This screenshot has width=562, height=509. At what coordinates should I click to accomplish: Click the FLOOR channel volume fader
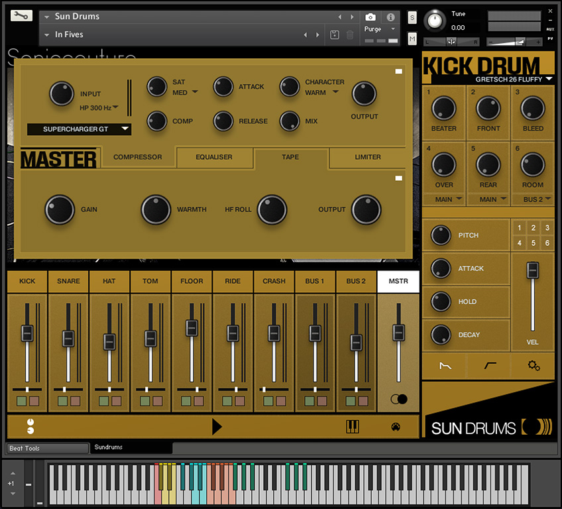point(192,328)
